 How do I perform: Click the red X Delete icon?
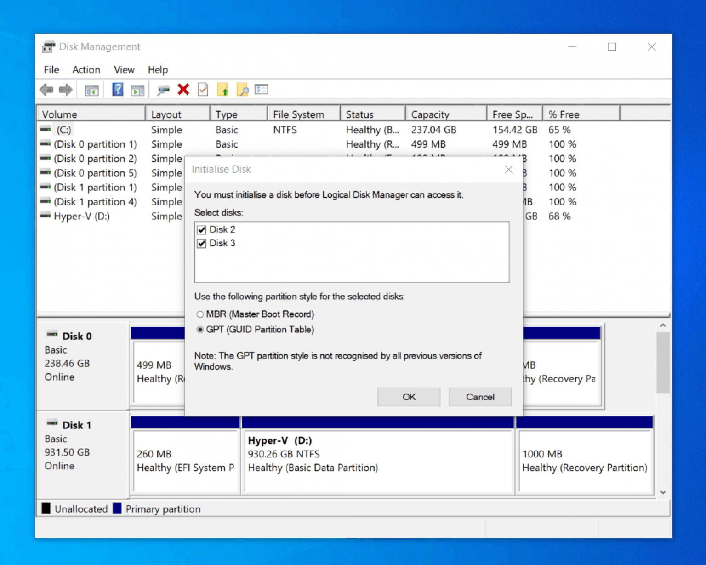click(x=183, y=89)
